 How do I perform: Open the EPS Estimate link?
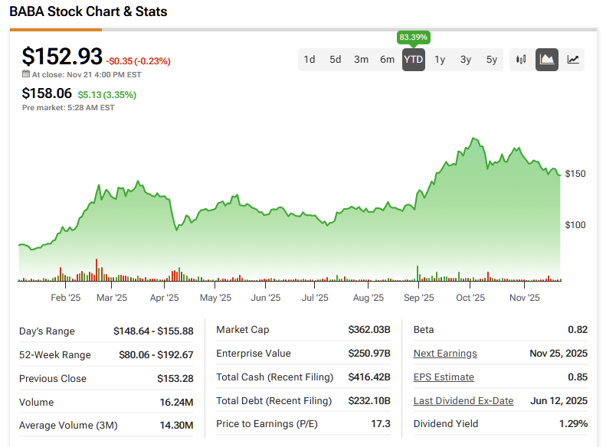(x=444, y=377)
